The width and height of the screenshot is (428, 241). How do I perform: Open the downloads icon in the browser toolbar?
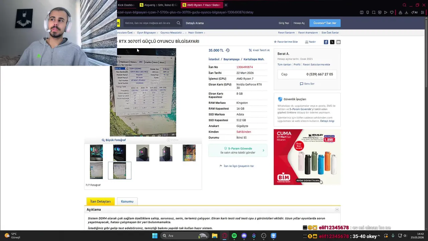(x=406, y=12)
